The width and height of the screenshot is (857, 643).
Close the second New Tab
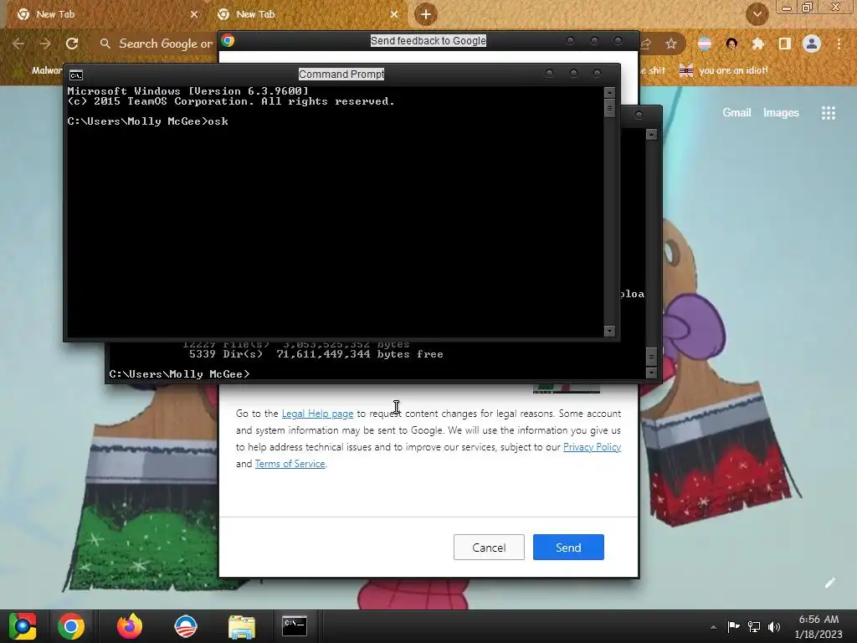[394, 14]
